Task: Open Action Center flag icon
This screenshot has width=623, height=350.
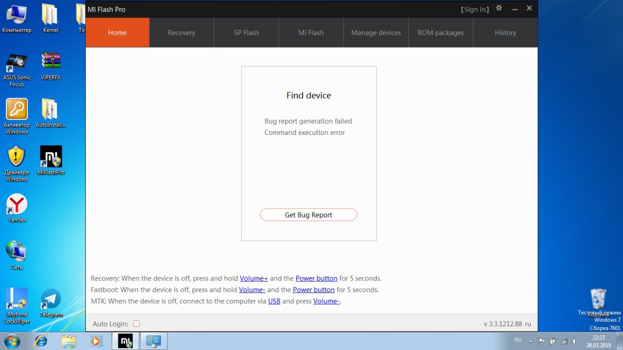Action: click(x=542, y=341)
